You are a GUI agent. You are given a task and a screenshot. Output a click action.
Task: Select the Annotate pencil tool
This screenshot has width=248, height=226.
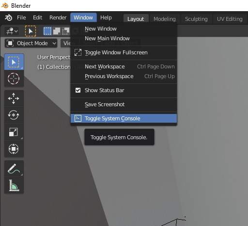pyautogui.click(x=14, y=168)
